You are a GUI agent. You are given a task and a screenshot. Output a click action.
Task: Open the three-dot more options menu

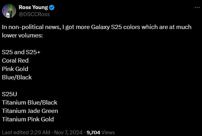[x=197, y=8]
